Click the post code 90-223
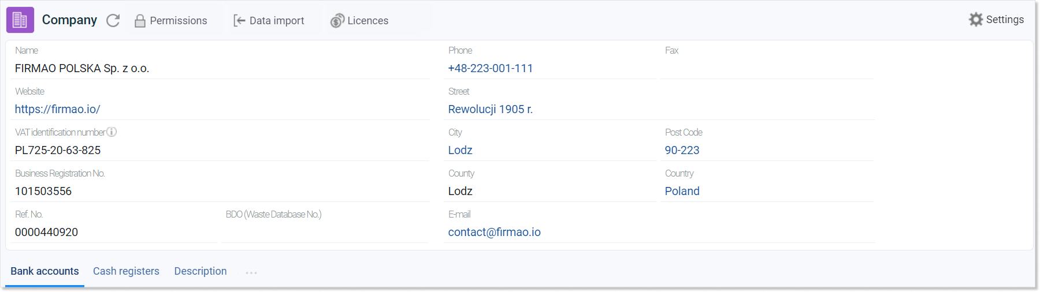This screenshot has width=1040, height=292. click(x=682, y=150)
